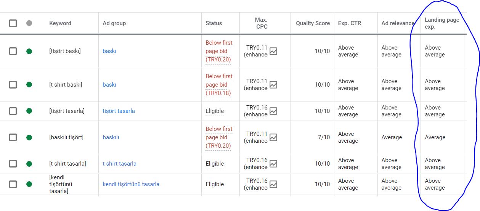
Task: Click green status dot for [baskılı tişört]
Action: click(x=29, y=137)
